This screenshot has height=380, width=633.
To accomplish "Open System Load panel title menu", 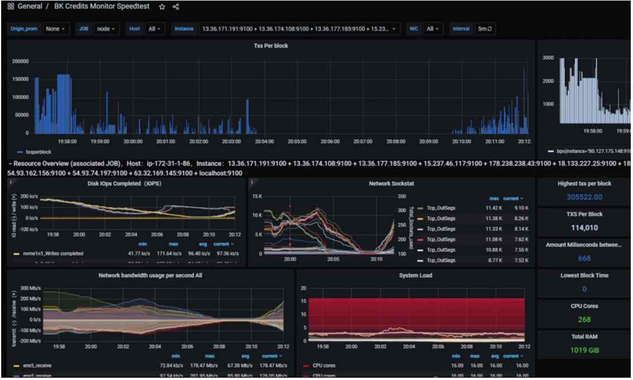I will (x=415, y=276).
